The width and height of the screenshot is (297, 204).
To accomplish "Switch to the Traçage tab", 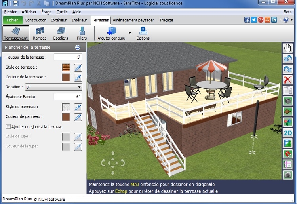I will [166, 20].
